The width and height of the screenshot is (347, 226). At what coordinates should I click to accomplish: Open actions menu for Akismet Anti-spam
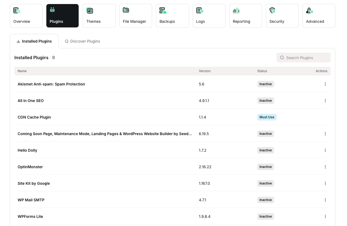coord(325,84)
